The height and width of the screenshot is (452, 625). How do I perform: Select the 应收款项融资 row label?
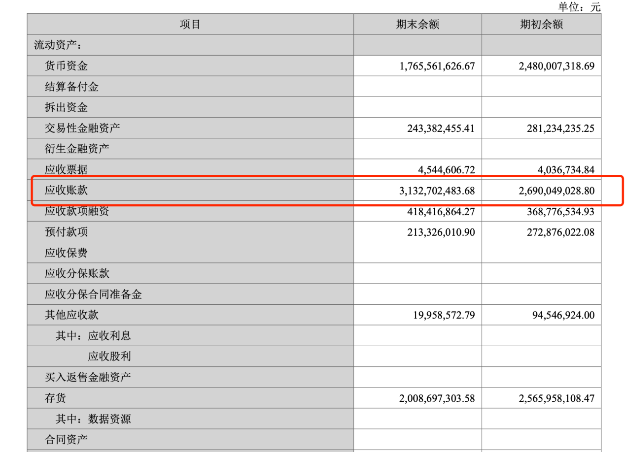pos(77,212)
